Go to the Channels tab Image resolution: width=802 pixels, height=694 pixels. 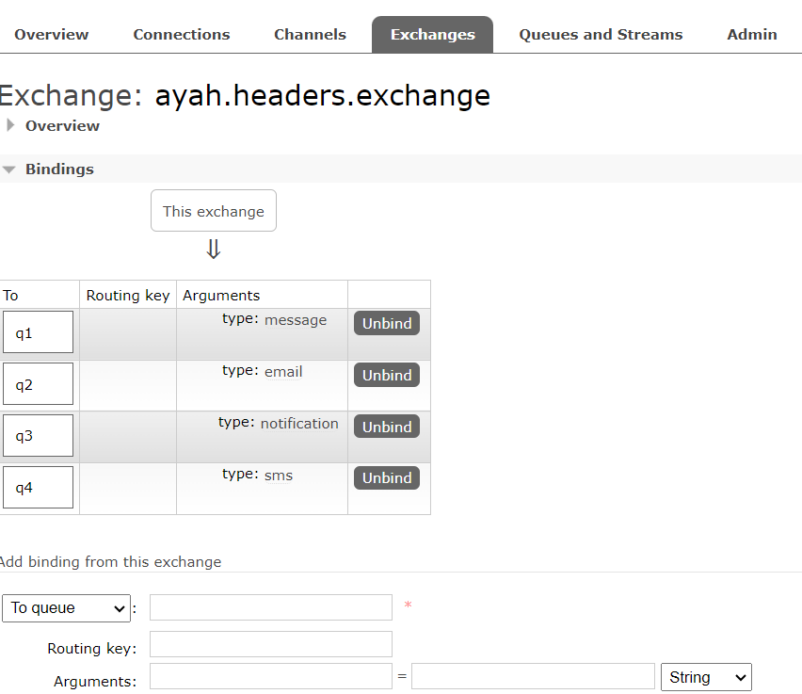point(310,35)
